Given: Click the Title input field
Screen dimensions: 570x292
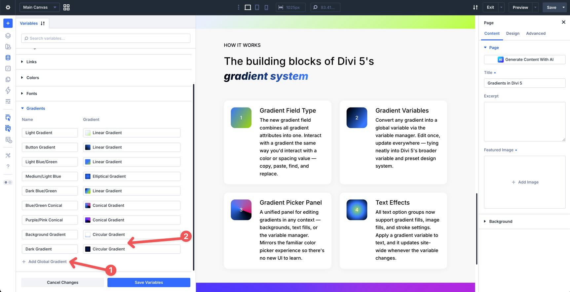Looking at the screenshot, I should 524,83.
